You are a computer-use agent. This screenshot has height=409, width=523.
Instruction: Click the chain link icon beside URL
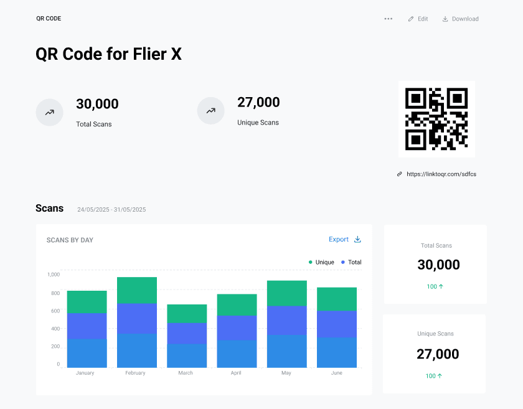[x=399, y=174]
